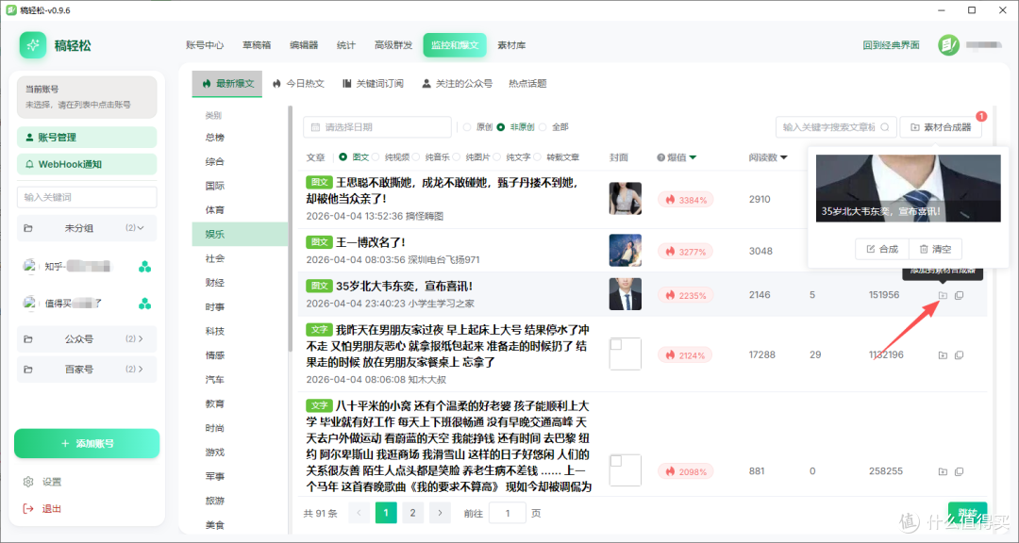Viewport: 1019px width, 543px height.
Task: Switch to the 关键词订阅 tab
Action: point(373,84)
